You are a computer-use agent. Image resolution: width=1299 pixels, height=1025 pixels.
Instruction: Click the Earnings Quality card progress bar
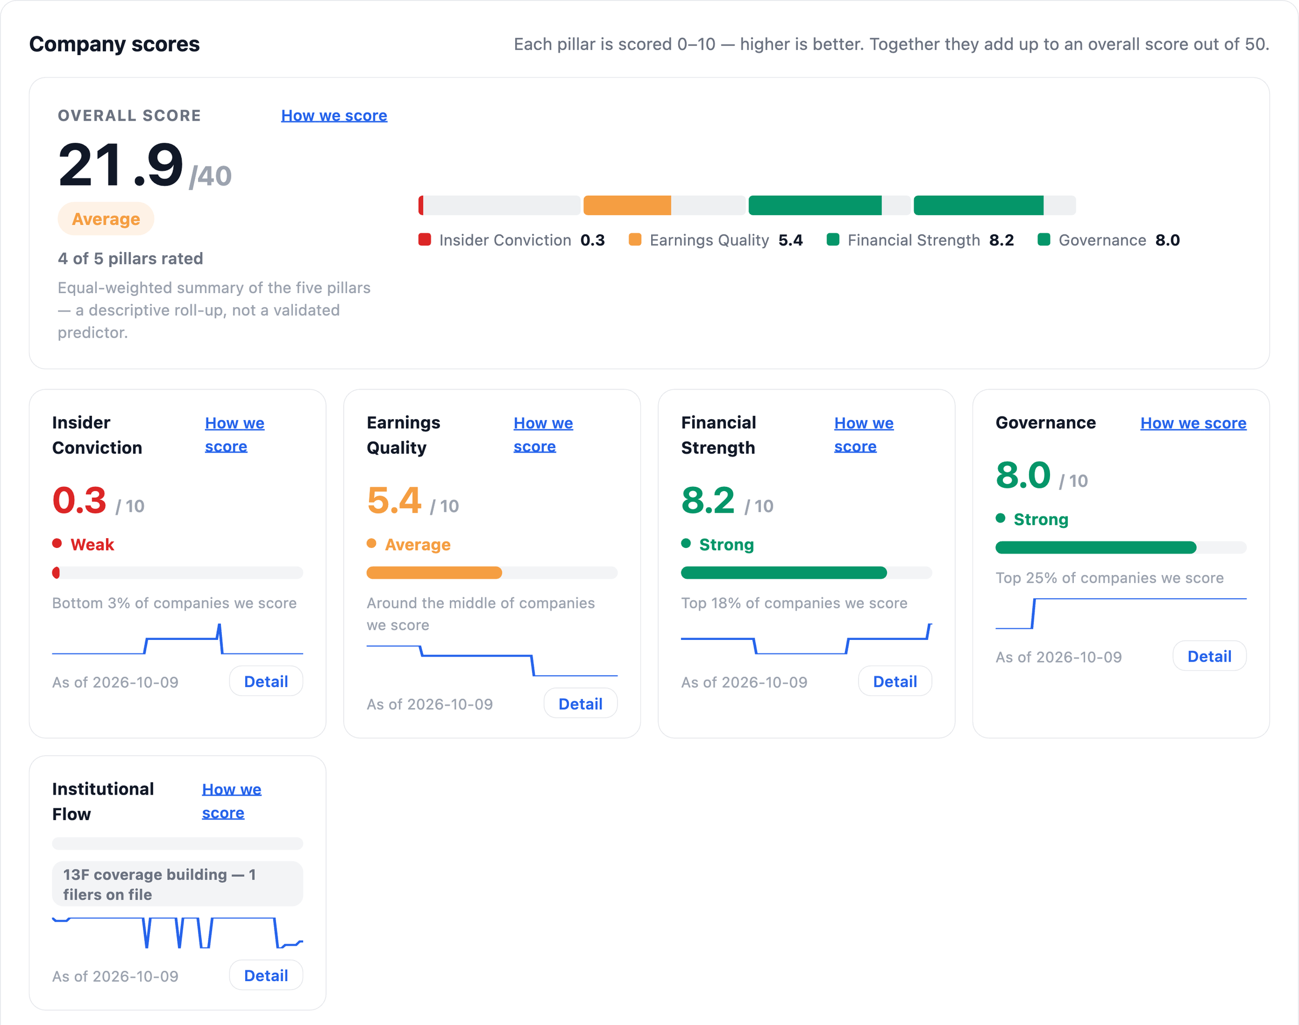492,572
